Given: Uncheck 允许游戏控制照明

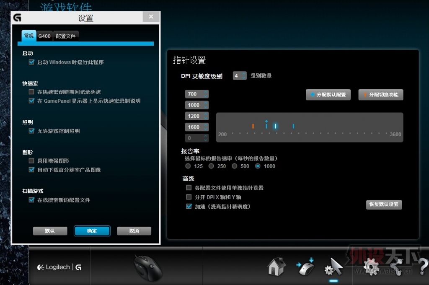Looking at the screenshot, I should 31,130.
